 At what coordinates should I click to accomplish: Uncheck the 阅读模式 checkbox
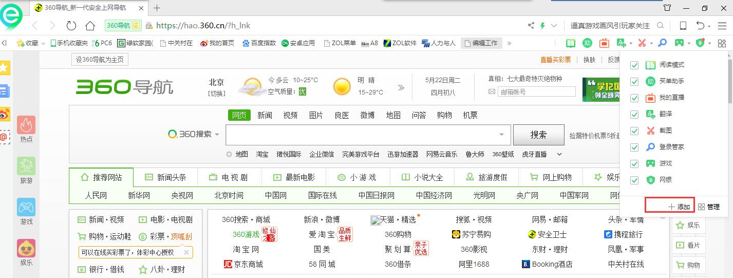634,65
